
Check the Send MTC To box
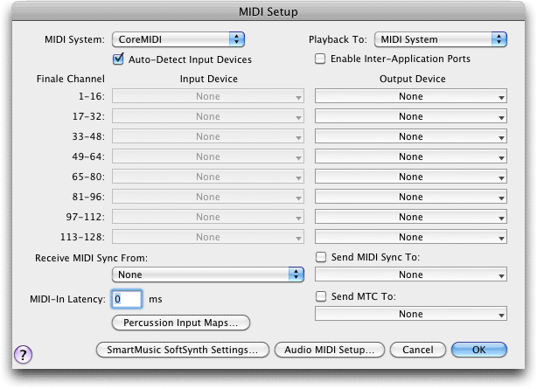tap(321, 296)
